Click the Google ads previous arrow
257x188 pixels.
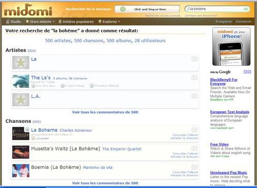tap(245, 72)
